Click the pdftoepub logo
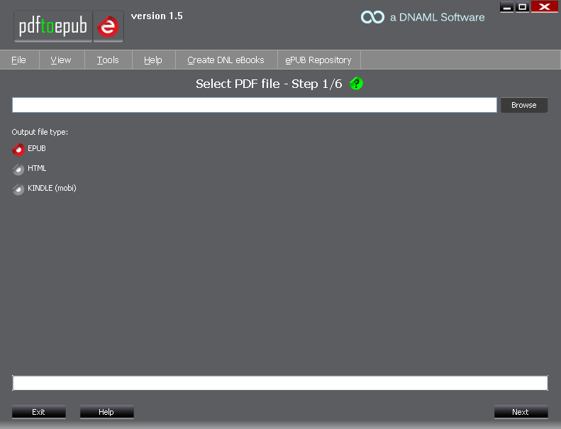 click(x=53, y=26)
